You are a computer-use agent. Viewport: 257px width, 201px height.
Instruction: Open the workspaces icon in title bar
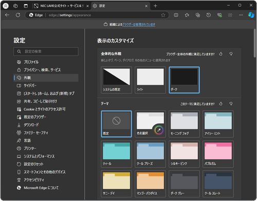click(x=15, y=6)
